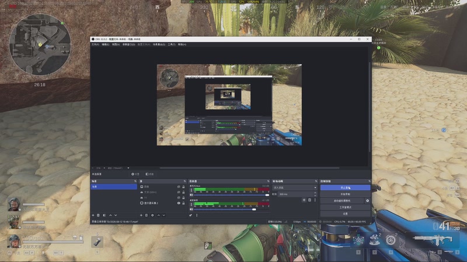Open virtual camera settings gear icon

click(368, 200)
